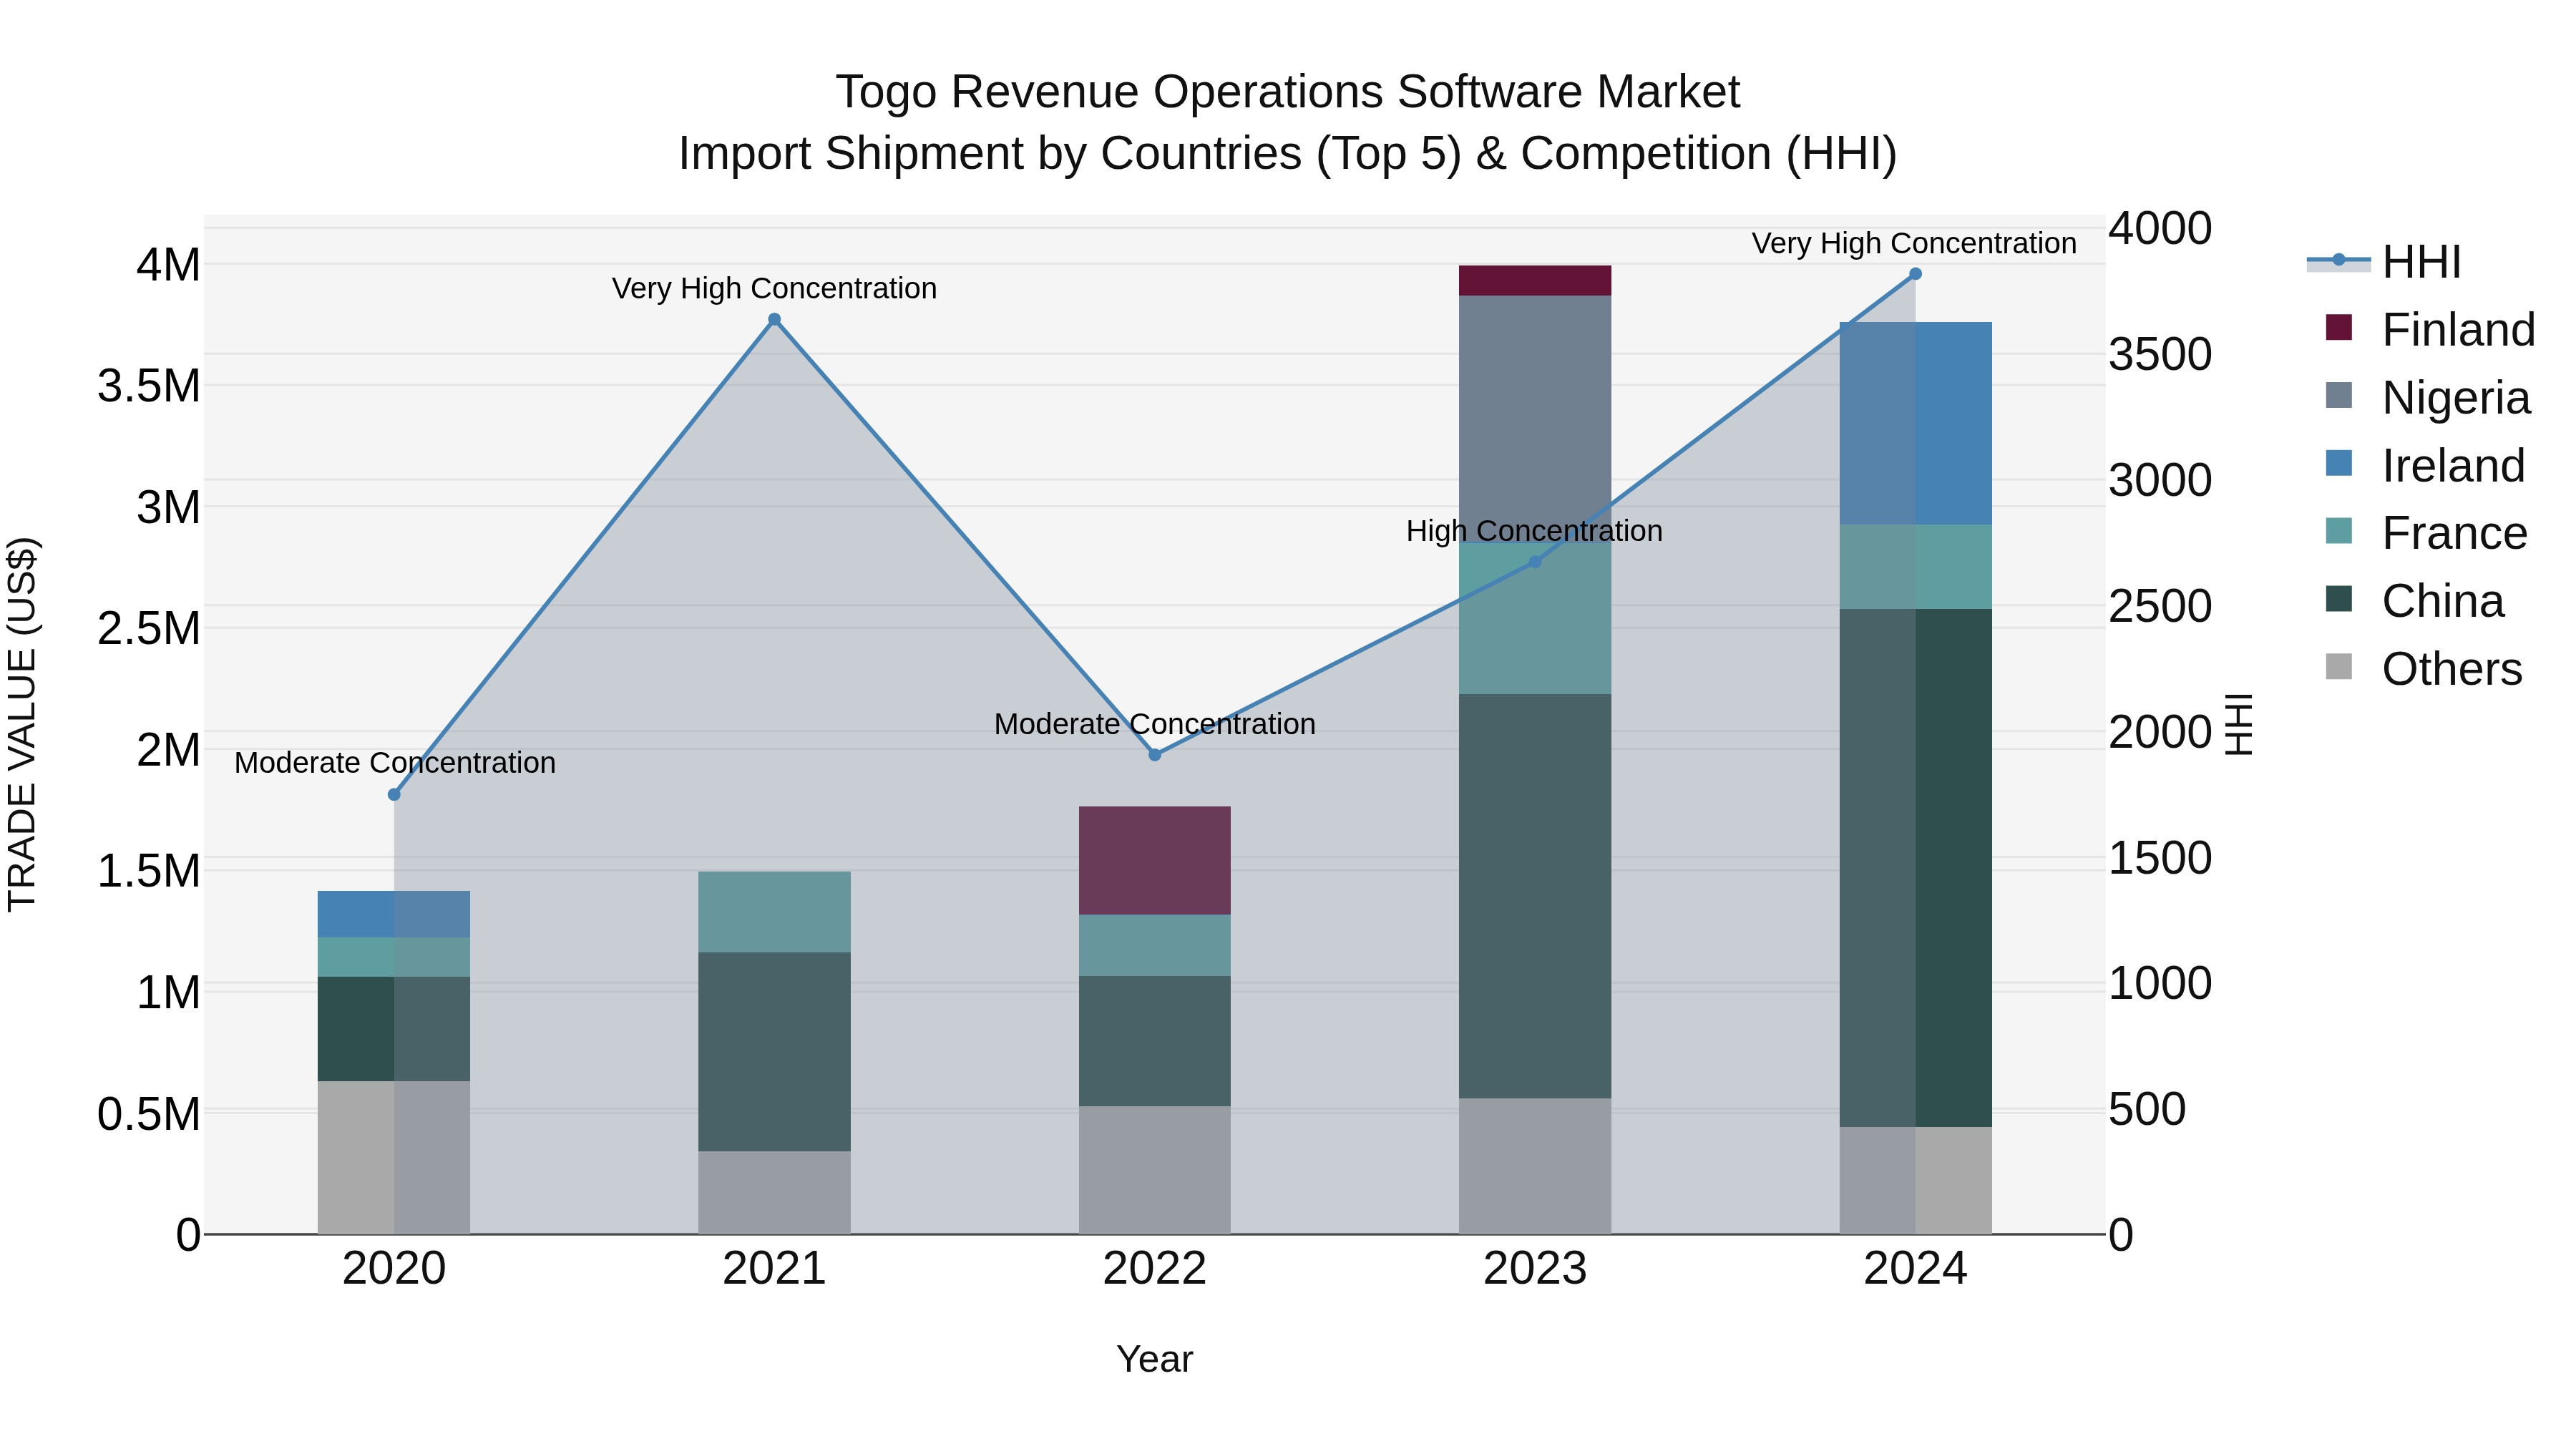Click the China dark green legend swatch
Screen dimensions: 2576x1449
[2339, 599]
